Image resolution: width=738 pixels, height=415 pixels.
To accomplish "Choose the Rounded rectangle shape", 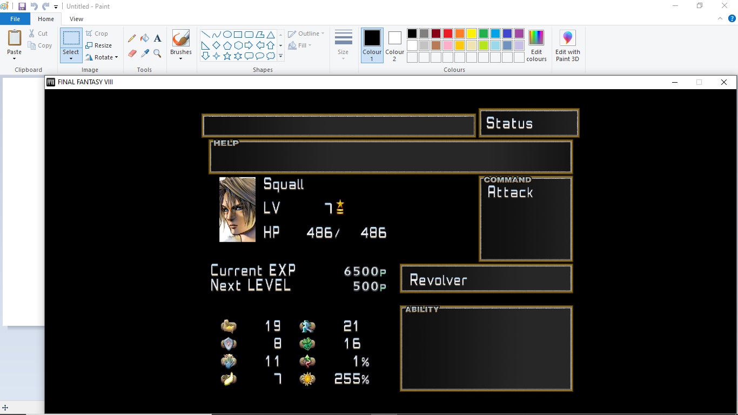I will point(249,35).
